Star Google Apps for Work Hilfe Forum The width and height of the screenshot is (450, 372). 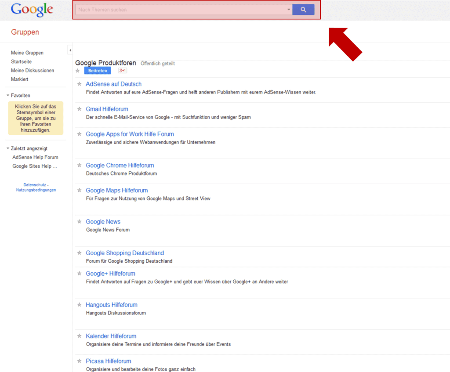click(x=80, y=134)
